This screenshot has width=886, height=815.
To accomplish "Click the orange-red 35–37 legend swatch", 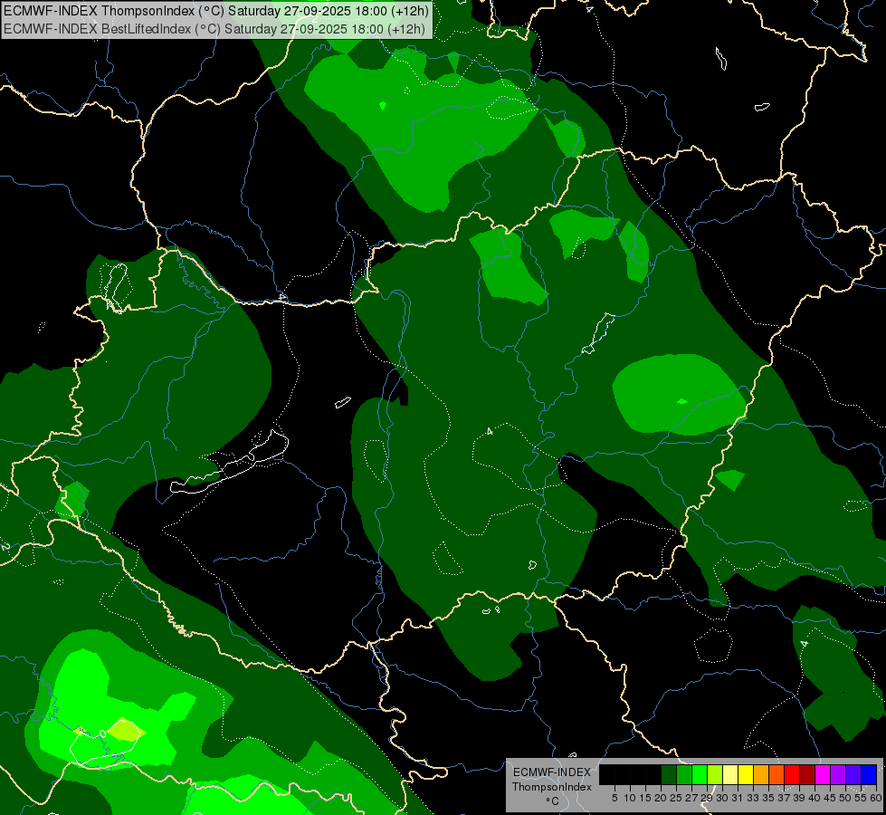I will click(776, 774).
